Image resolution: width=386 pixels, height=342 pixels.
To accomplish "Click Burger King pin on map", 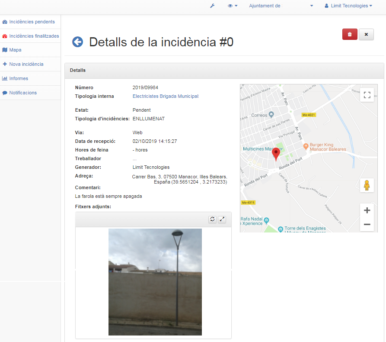I will click(x=306, y=146).
